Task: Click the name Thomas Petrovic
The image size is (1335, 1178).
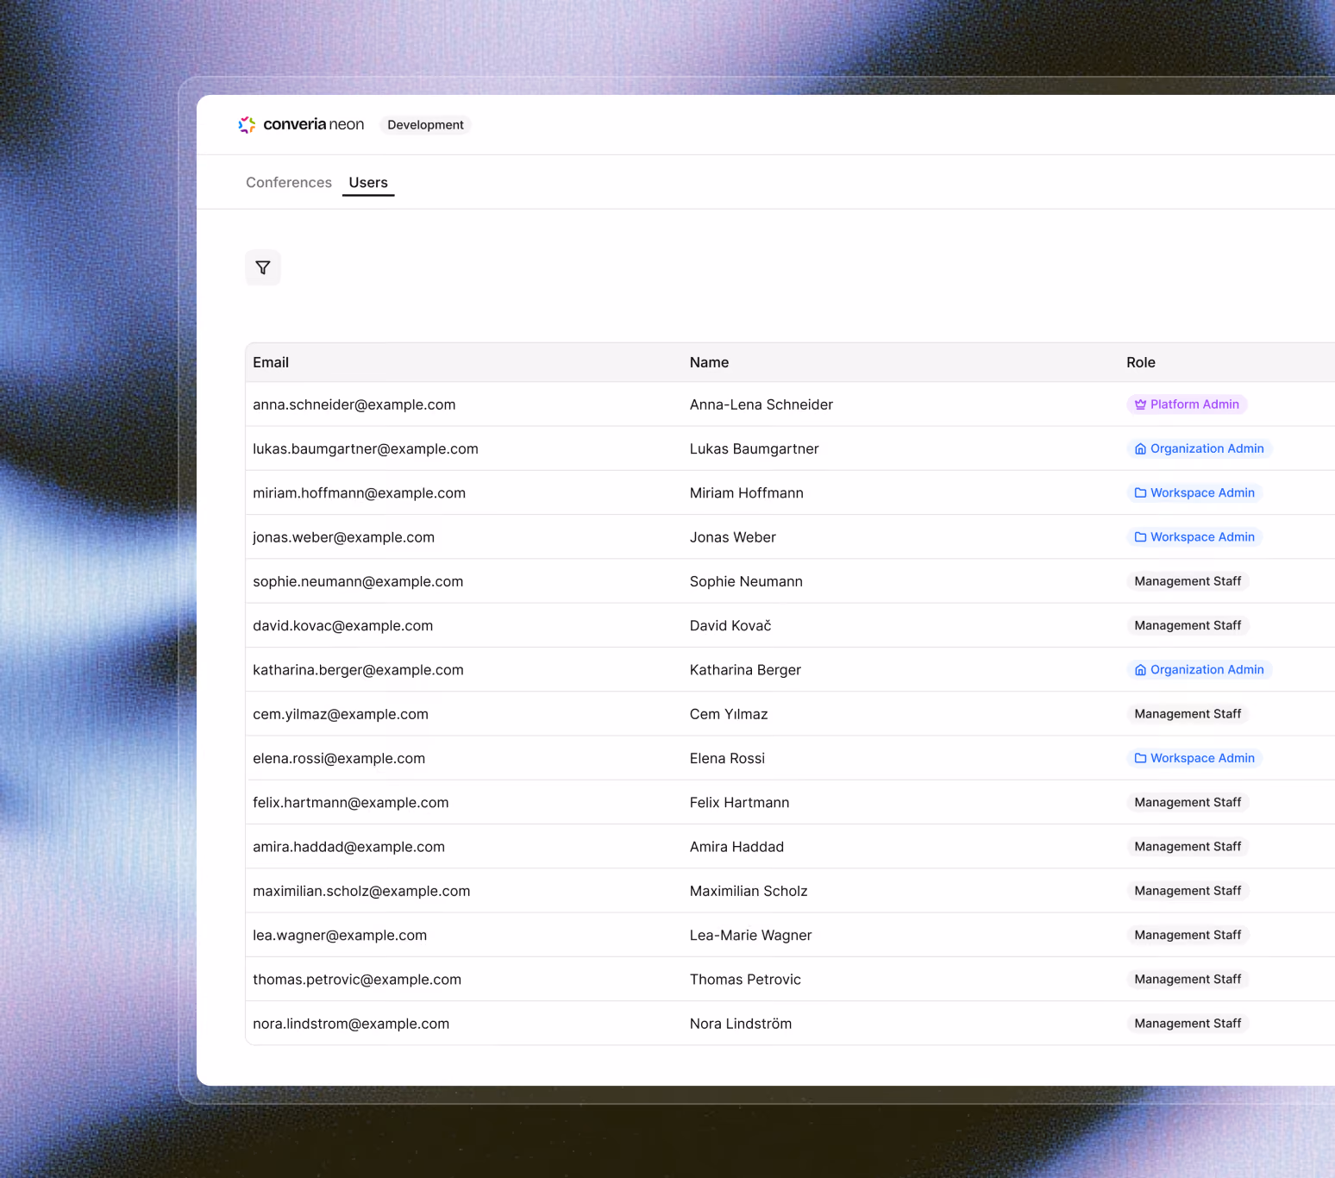Action: [x=745, y=980]
